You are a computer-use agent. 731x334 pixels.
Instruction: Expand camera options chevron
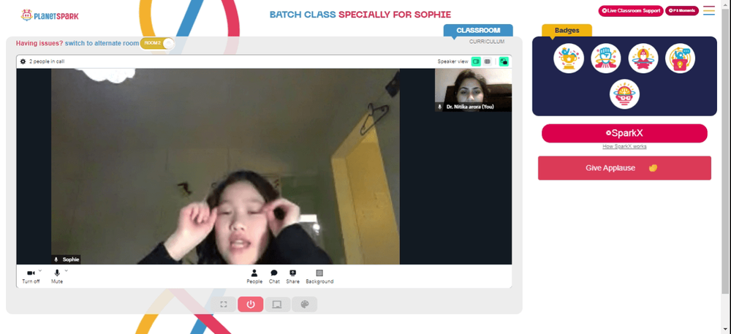point(39,270)
